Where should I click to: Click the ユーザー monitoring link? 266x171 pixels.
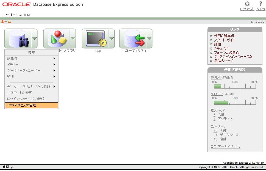coord(218,126)
